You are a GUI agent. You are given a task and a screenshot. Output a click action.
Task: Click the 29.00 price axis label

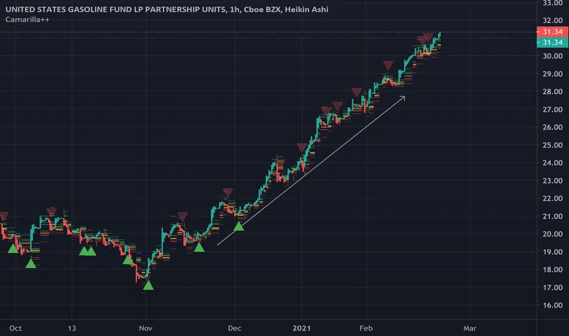click(x=553, y=74)
